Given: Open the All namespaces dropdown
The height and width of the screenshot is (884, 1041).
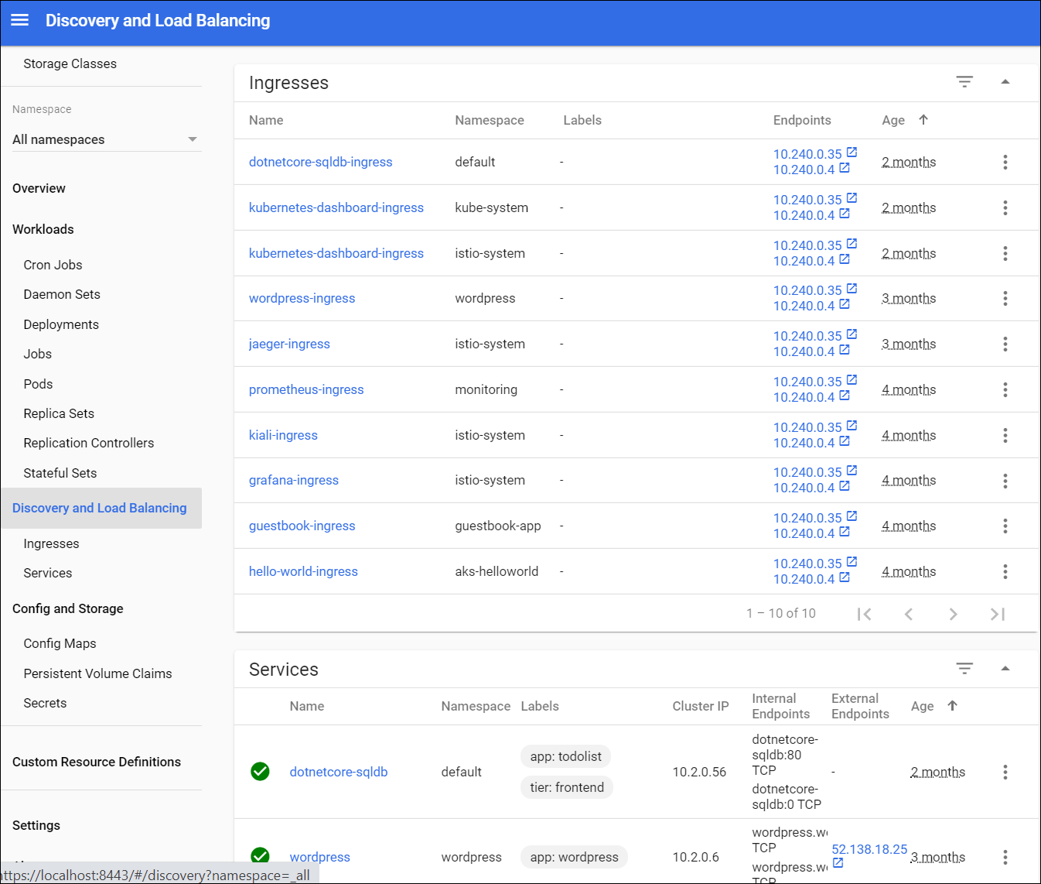Looking at the screenshot, I should 106,139.
